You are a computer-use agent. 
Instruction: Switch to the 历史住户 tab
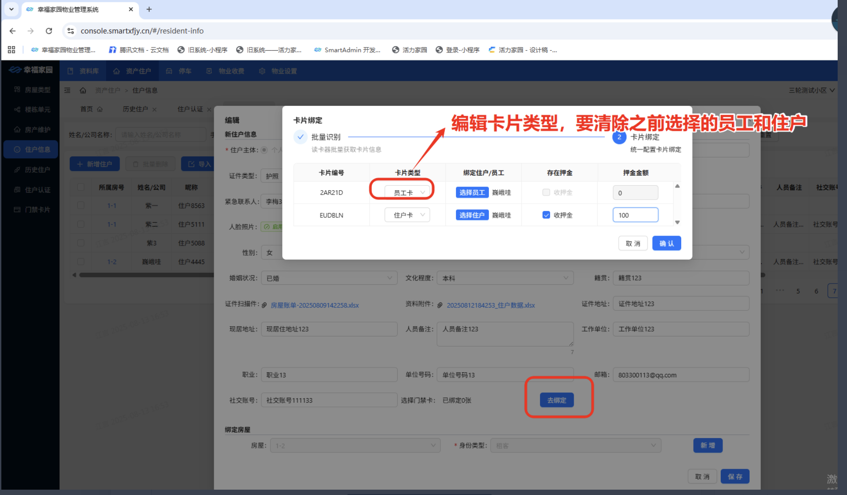click(x=135, y=109)
